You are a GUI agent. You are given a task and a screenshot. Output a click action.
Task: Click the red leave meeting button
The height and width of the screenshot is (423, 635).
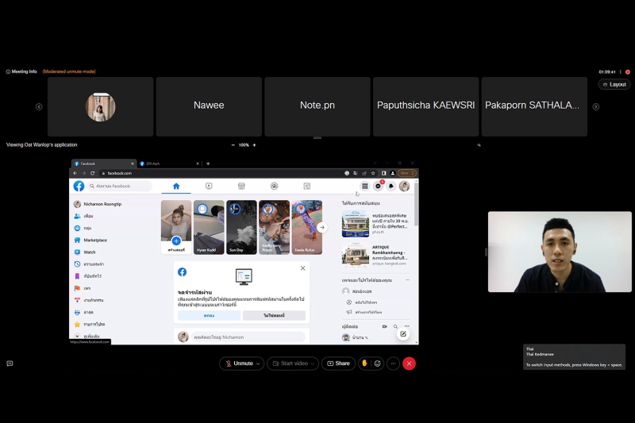pyautogui.click(x=410, y=363)
